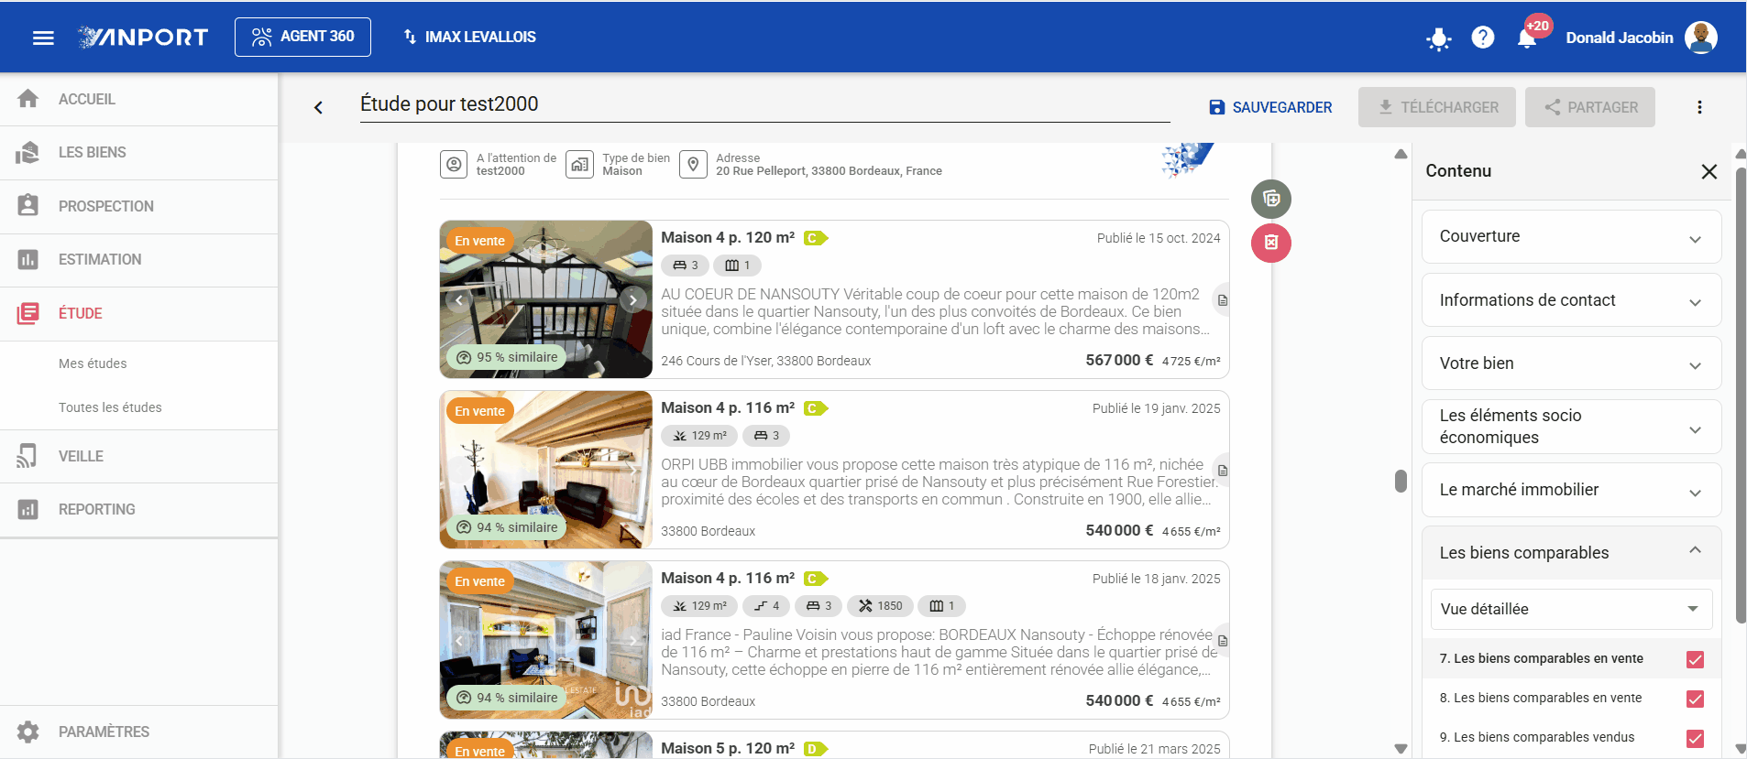Open document icon beside iad France description

(1222, 641)
